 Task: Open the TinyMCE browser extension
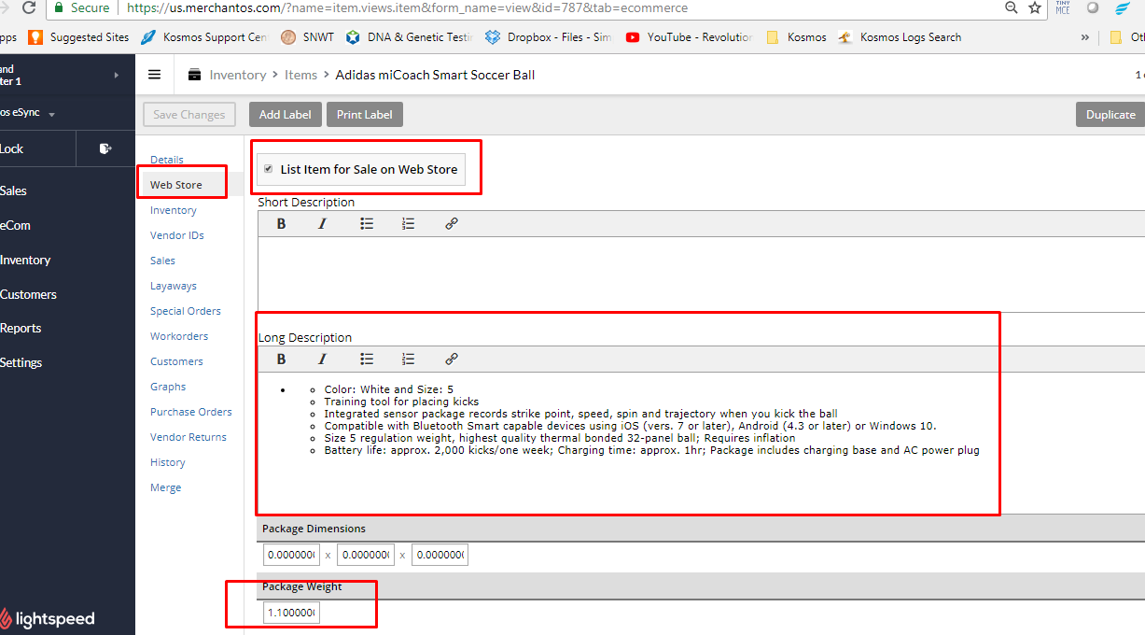coord(1063,7)
